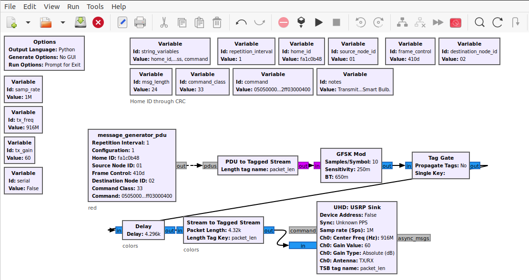This screenshot has height=280, width=529.
Task: Select the PDU to Tagged Stream block
Action: click(x=258, y=165)
